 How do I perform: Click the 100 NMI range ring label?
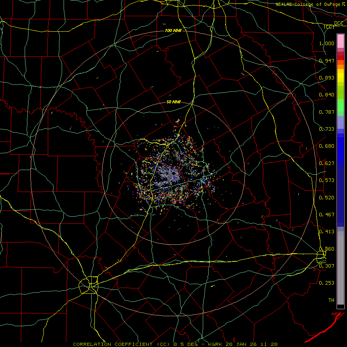coord(173,30)
